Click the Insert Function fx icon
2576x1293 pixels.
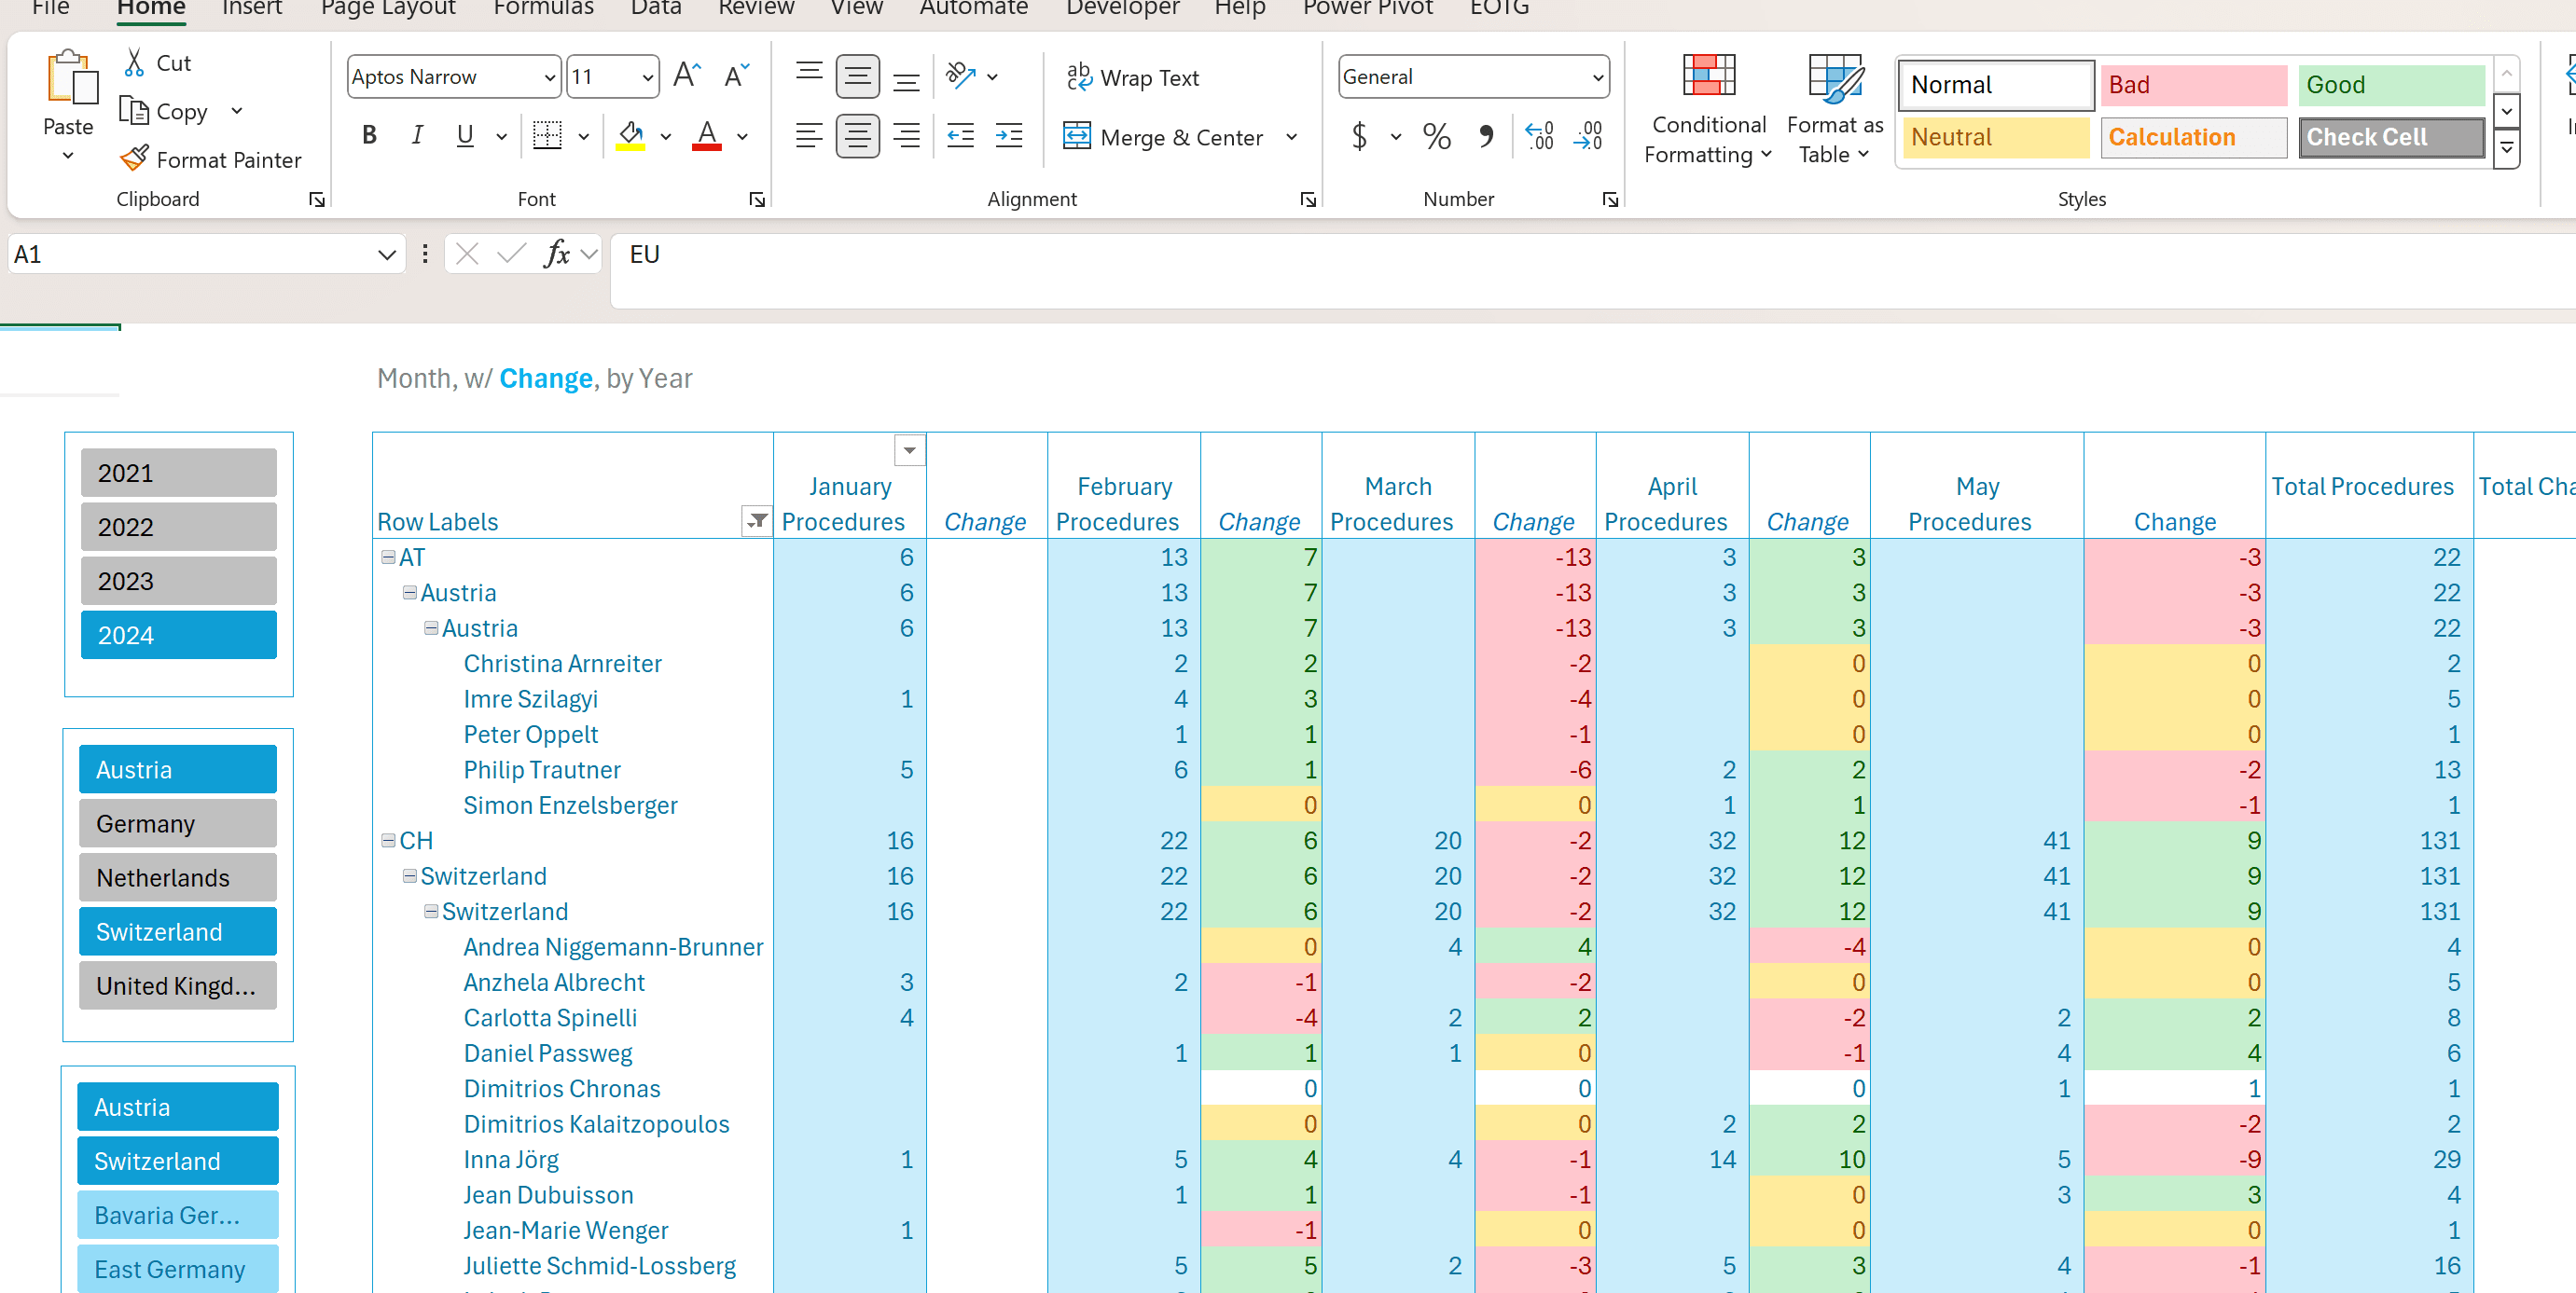[557, 254]
